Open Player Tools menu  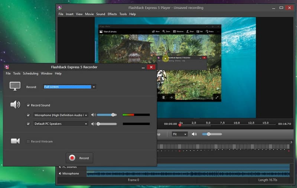click(x=123, y=14)
